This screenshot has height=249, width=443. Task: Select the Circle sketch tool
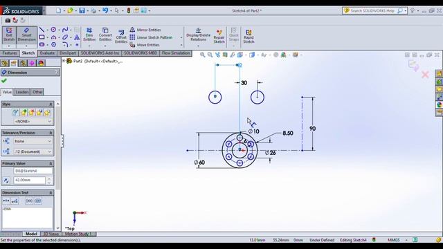53,30
